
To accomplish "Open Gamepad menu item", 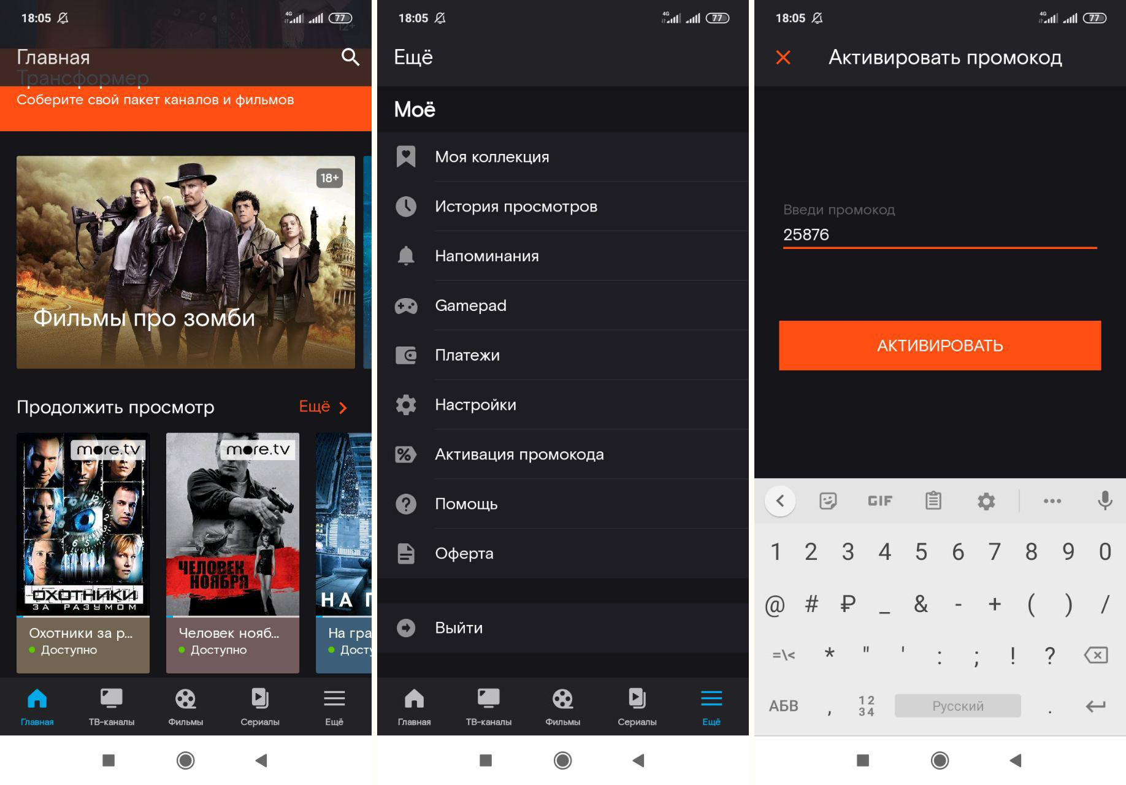I will [563, 305].
